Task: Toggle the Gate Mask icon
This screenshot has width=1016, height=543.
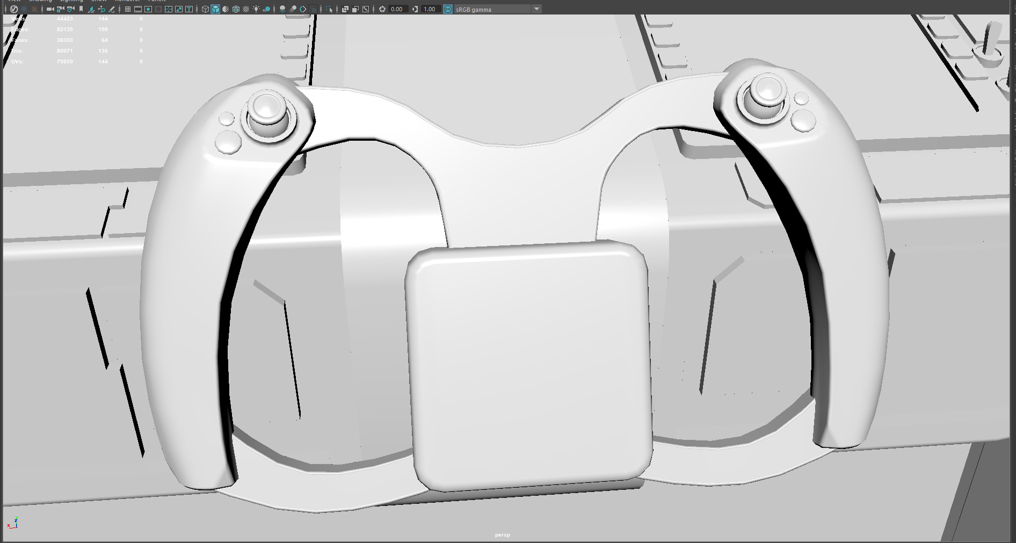Action: pos(158,9)
